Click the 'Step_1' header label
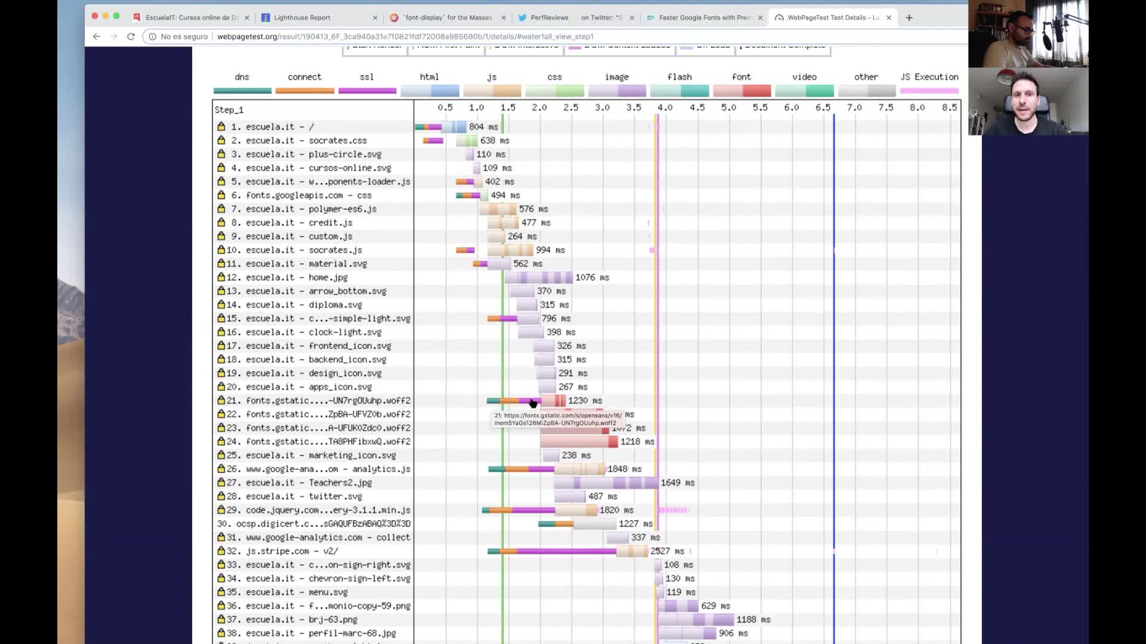1146x644 pixels. pos(229,110)
